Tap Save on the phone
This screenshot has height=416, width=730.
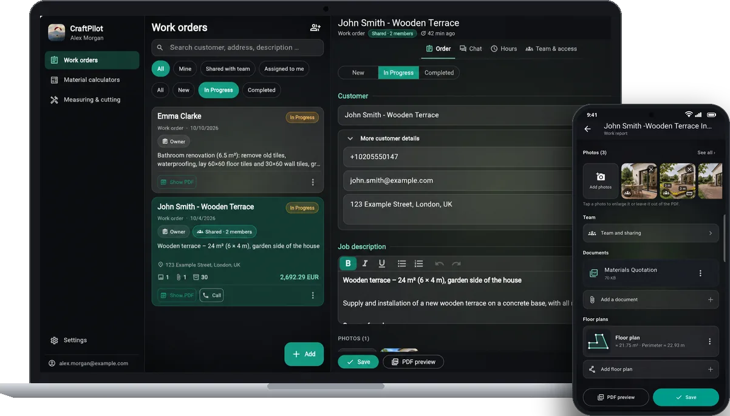tap(686, 397)
